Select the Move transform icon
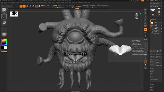Image resolution: width=164 pixels, height=92 pixels. click(x=27, y=6)
